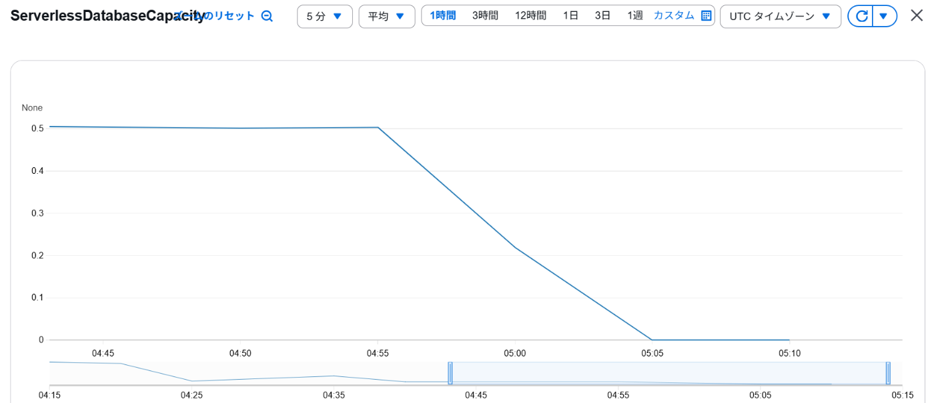This screenshot has height=403, width=934.
Task: Select the 3日 time range
Action: coord(602,15)
